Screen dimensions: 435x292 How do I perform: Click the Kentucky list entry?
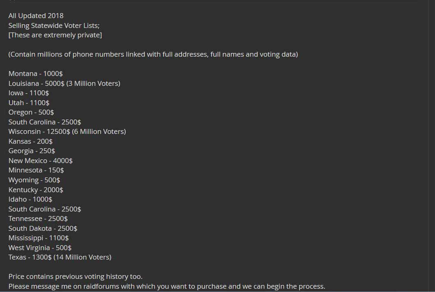click(36, 190)
